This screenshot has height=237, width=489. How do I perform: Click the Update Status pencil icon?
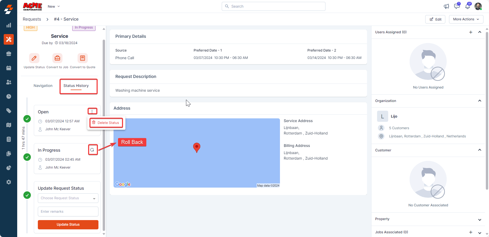point(34,58)
